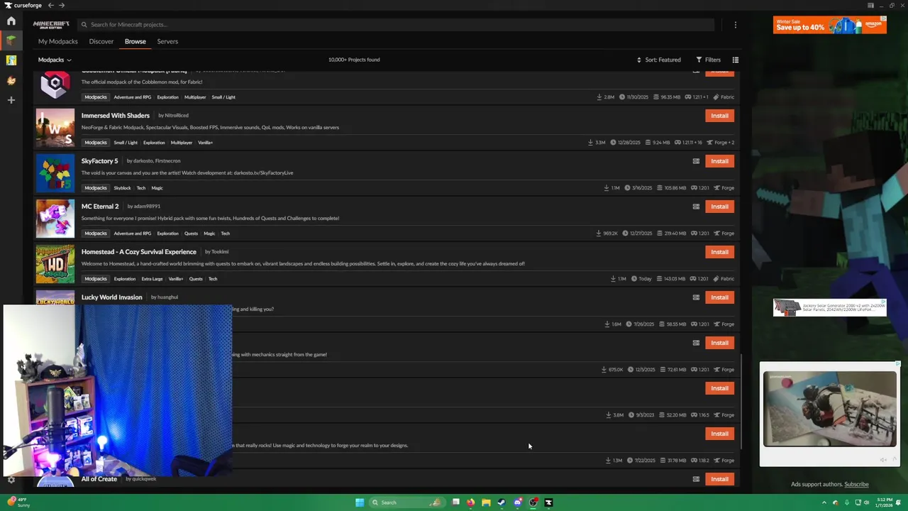Click Vanilla+ tag on Immersed With Shaders
908x511 pixels.
coord(205,143)
